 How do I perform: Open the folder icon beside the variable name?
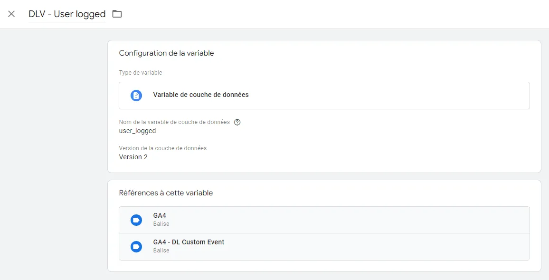pyautogui.click(x=117, y=14)
